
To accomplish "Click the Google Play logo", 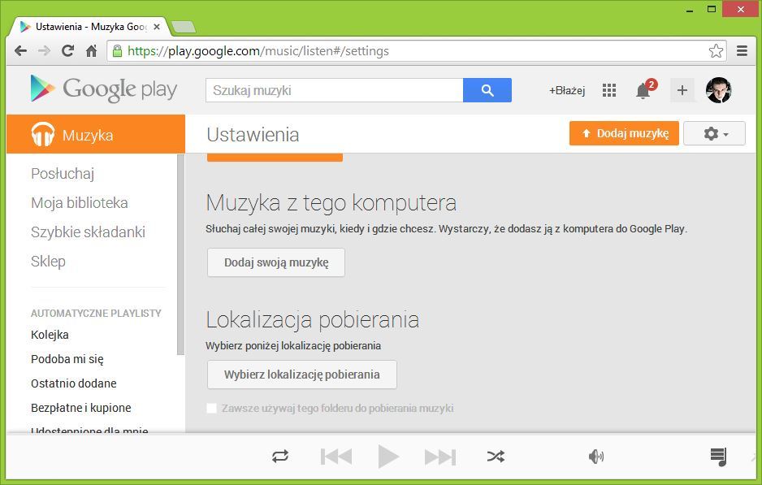I will click(x=103, y=89).
